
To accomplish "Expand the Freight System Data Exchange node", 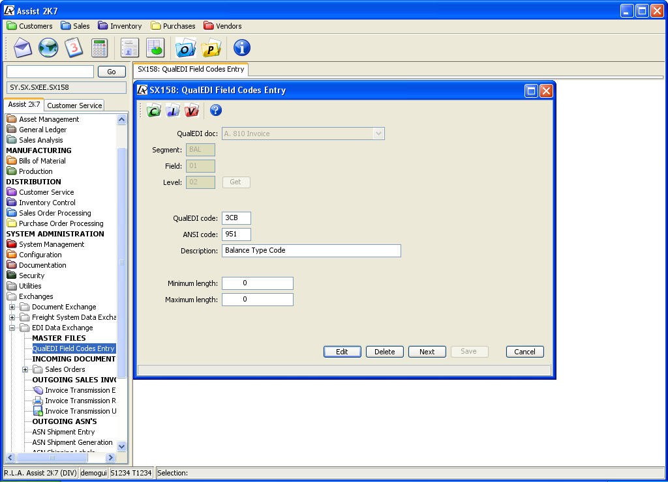I will (12, 317).
